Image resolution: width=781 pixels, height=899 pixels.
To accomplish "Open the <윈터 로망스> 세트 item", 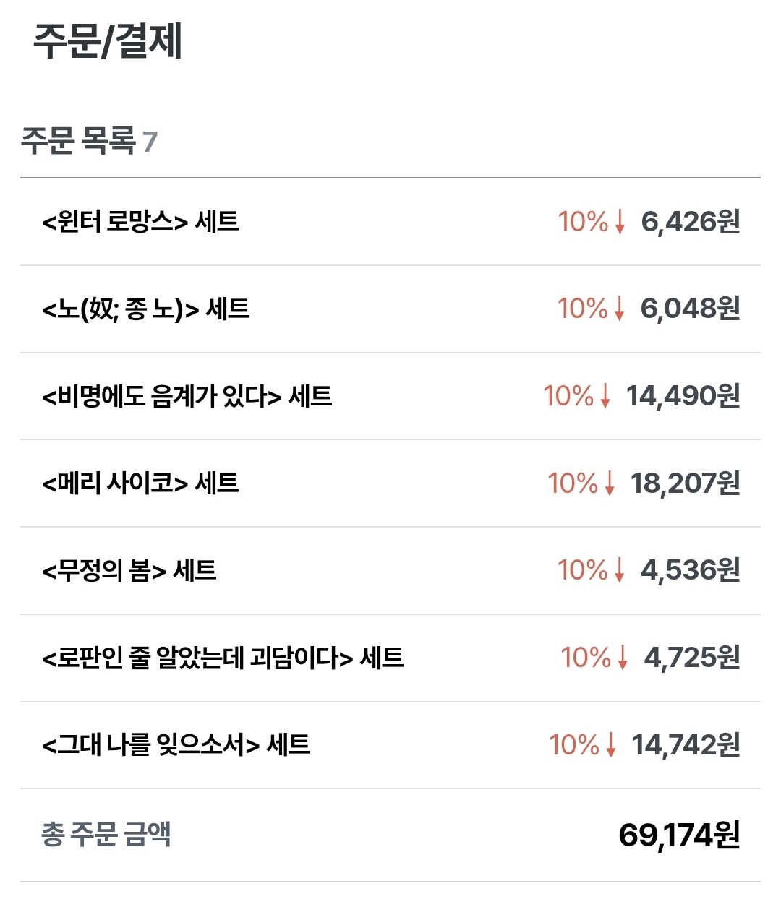I will 390,222.
